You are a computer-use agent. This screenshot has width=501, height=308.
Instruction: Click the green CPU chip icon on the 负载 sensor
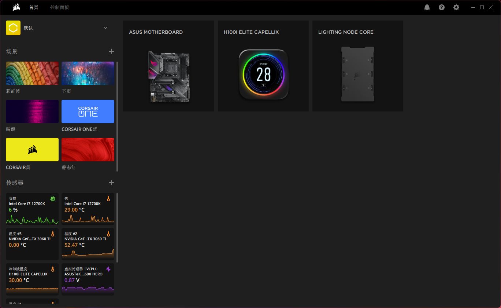tap(53, 199)
